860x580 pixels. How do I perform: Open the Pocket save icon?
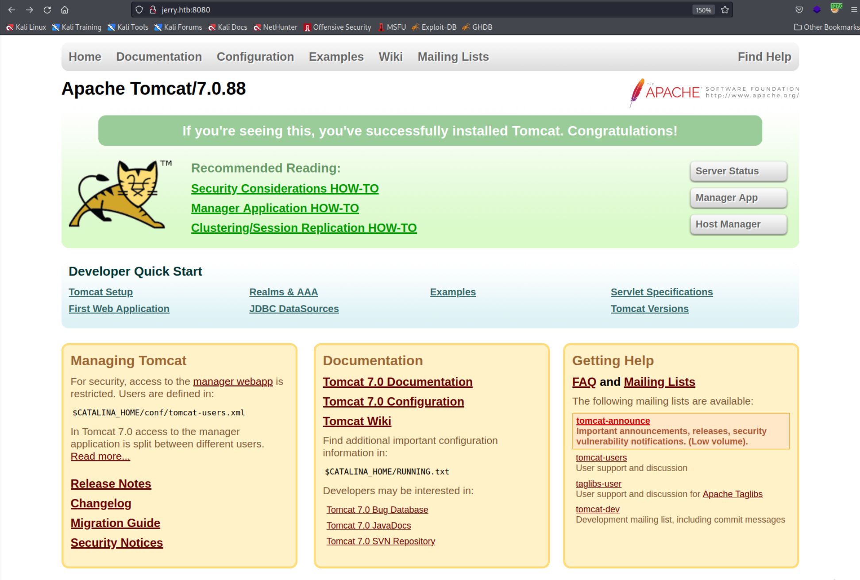point(799,10)
